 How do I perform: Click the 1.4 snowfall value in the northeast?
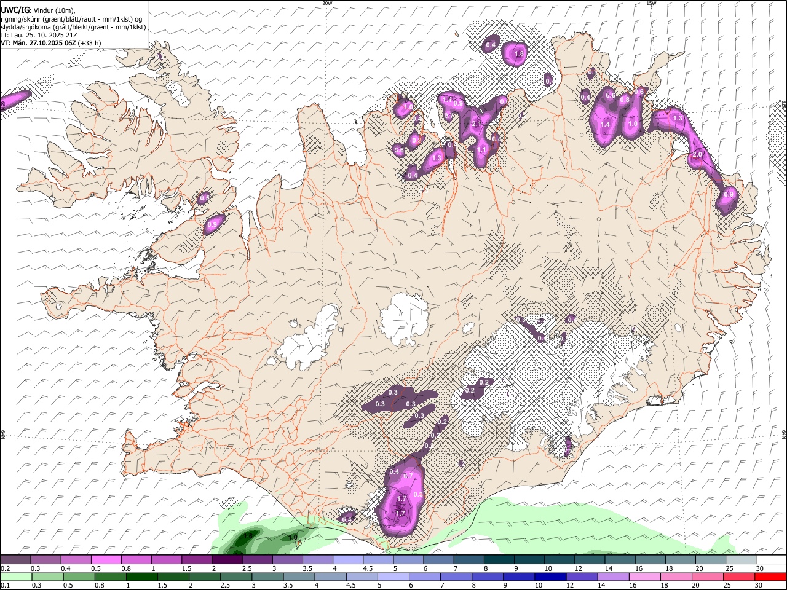[605, 124]
